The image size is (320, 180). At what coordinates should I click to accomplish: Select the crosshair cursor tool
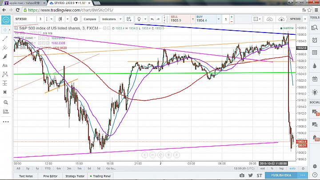pos(5,30)
